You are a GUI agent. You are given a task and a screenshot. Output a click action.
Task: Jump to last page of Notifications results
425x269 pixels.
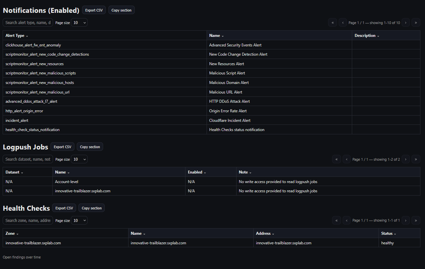pos(416,22)
